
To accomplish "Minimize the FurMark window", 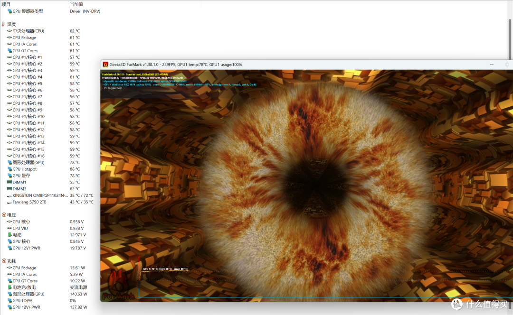I will (x=492, y=65).
